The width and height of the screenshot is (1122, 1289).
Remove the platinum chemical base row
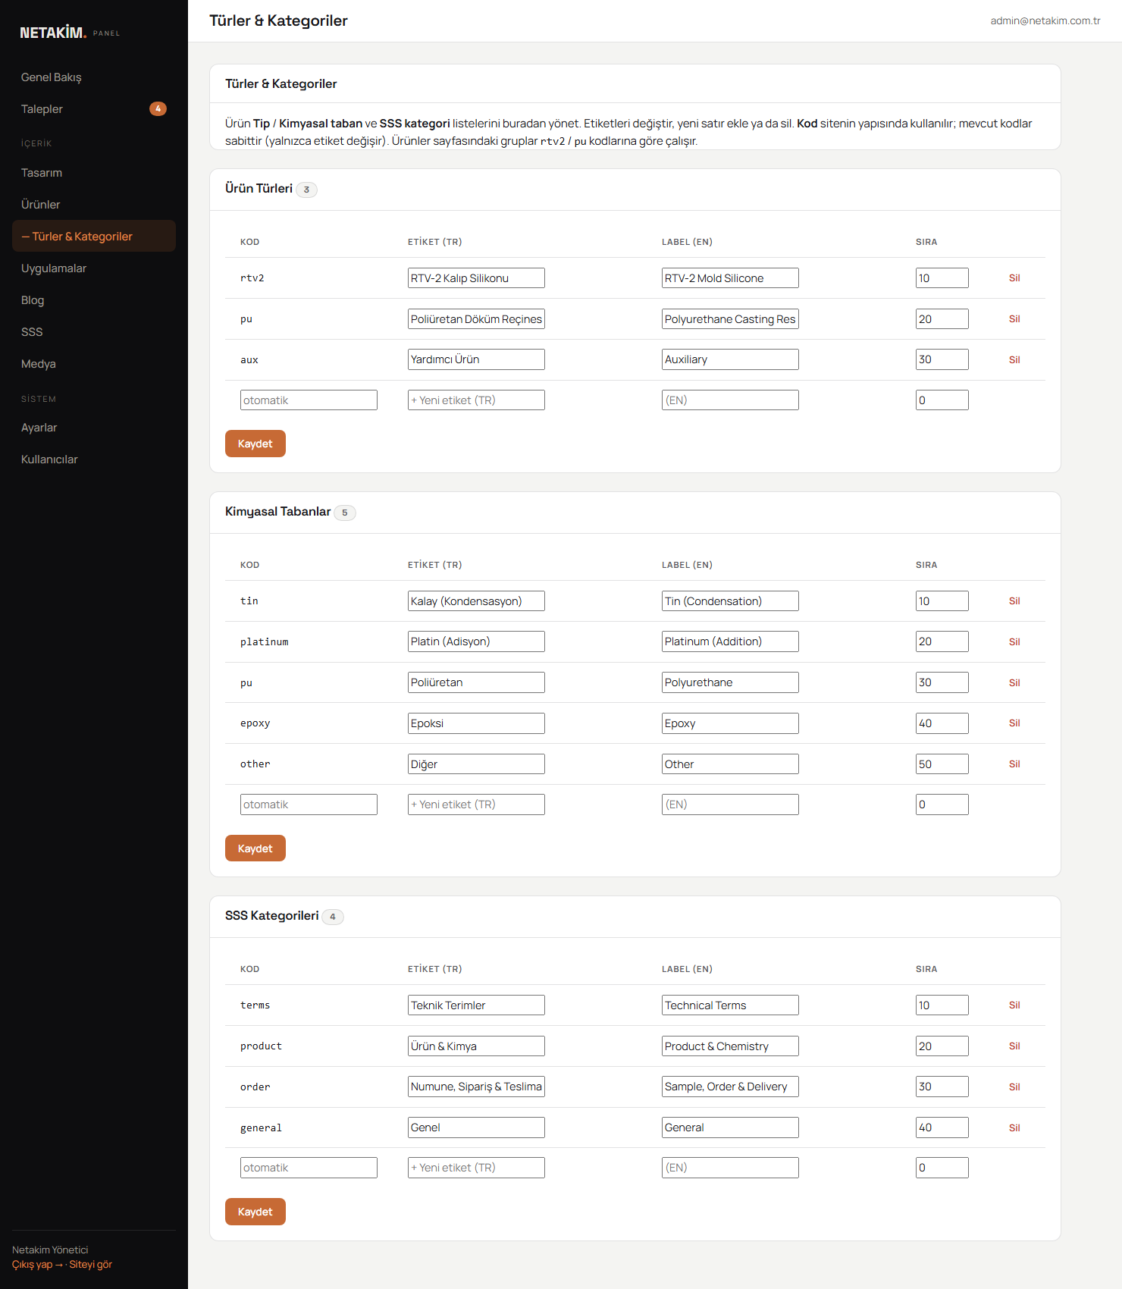click(x=1014, y=642)
